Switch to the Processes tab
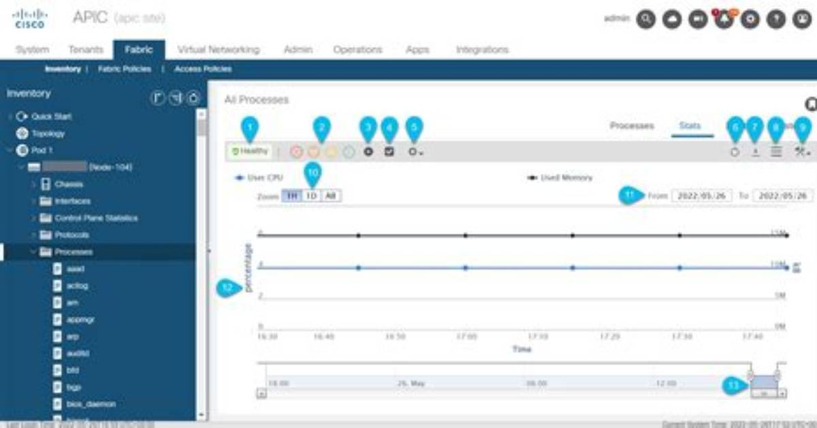This screenshot has height=428, width=817. 632,125
